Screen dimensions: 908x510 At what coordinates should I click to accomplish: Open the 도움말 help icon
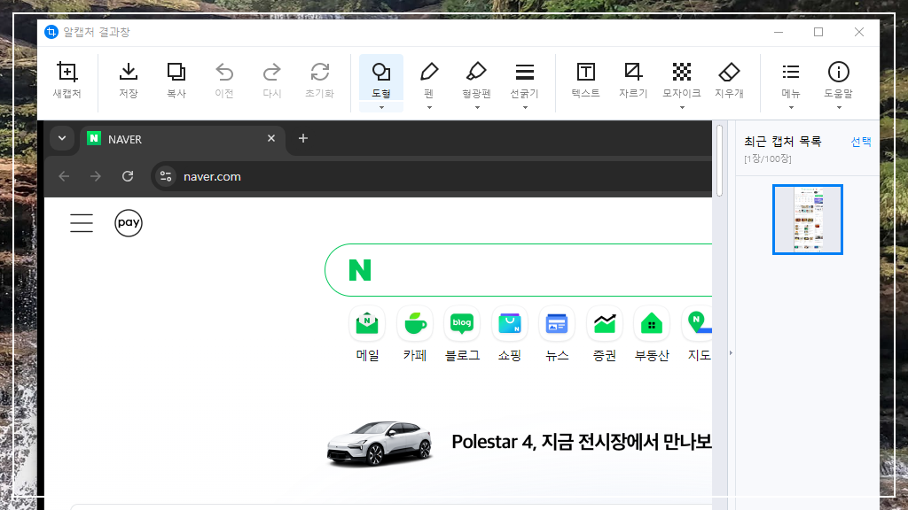click(839, 72)
